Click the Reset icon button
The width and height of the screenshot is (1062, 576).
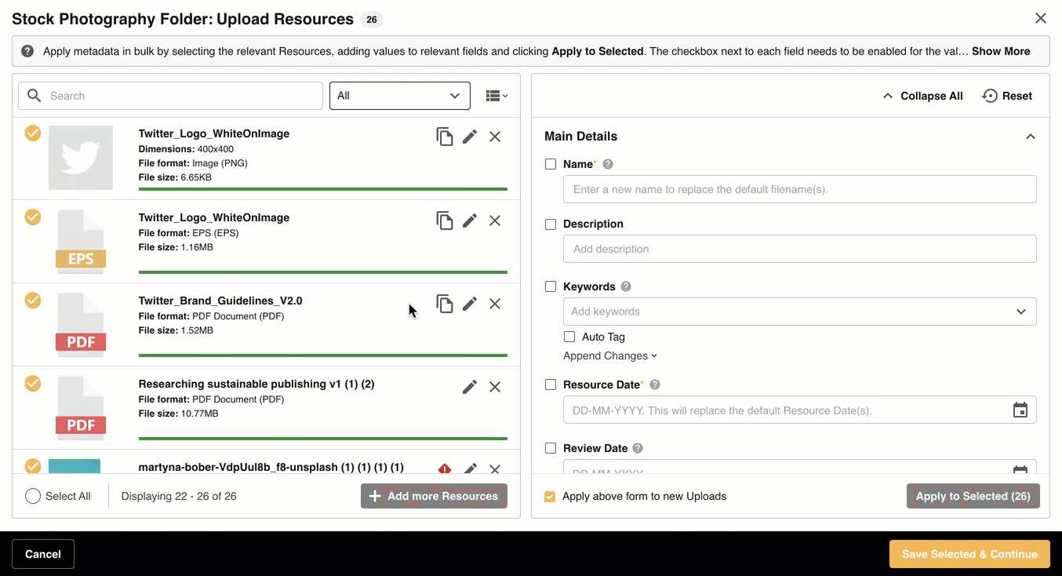(x=991, y=96)
